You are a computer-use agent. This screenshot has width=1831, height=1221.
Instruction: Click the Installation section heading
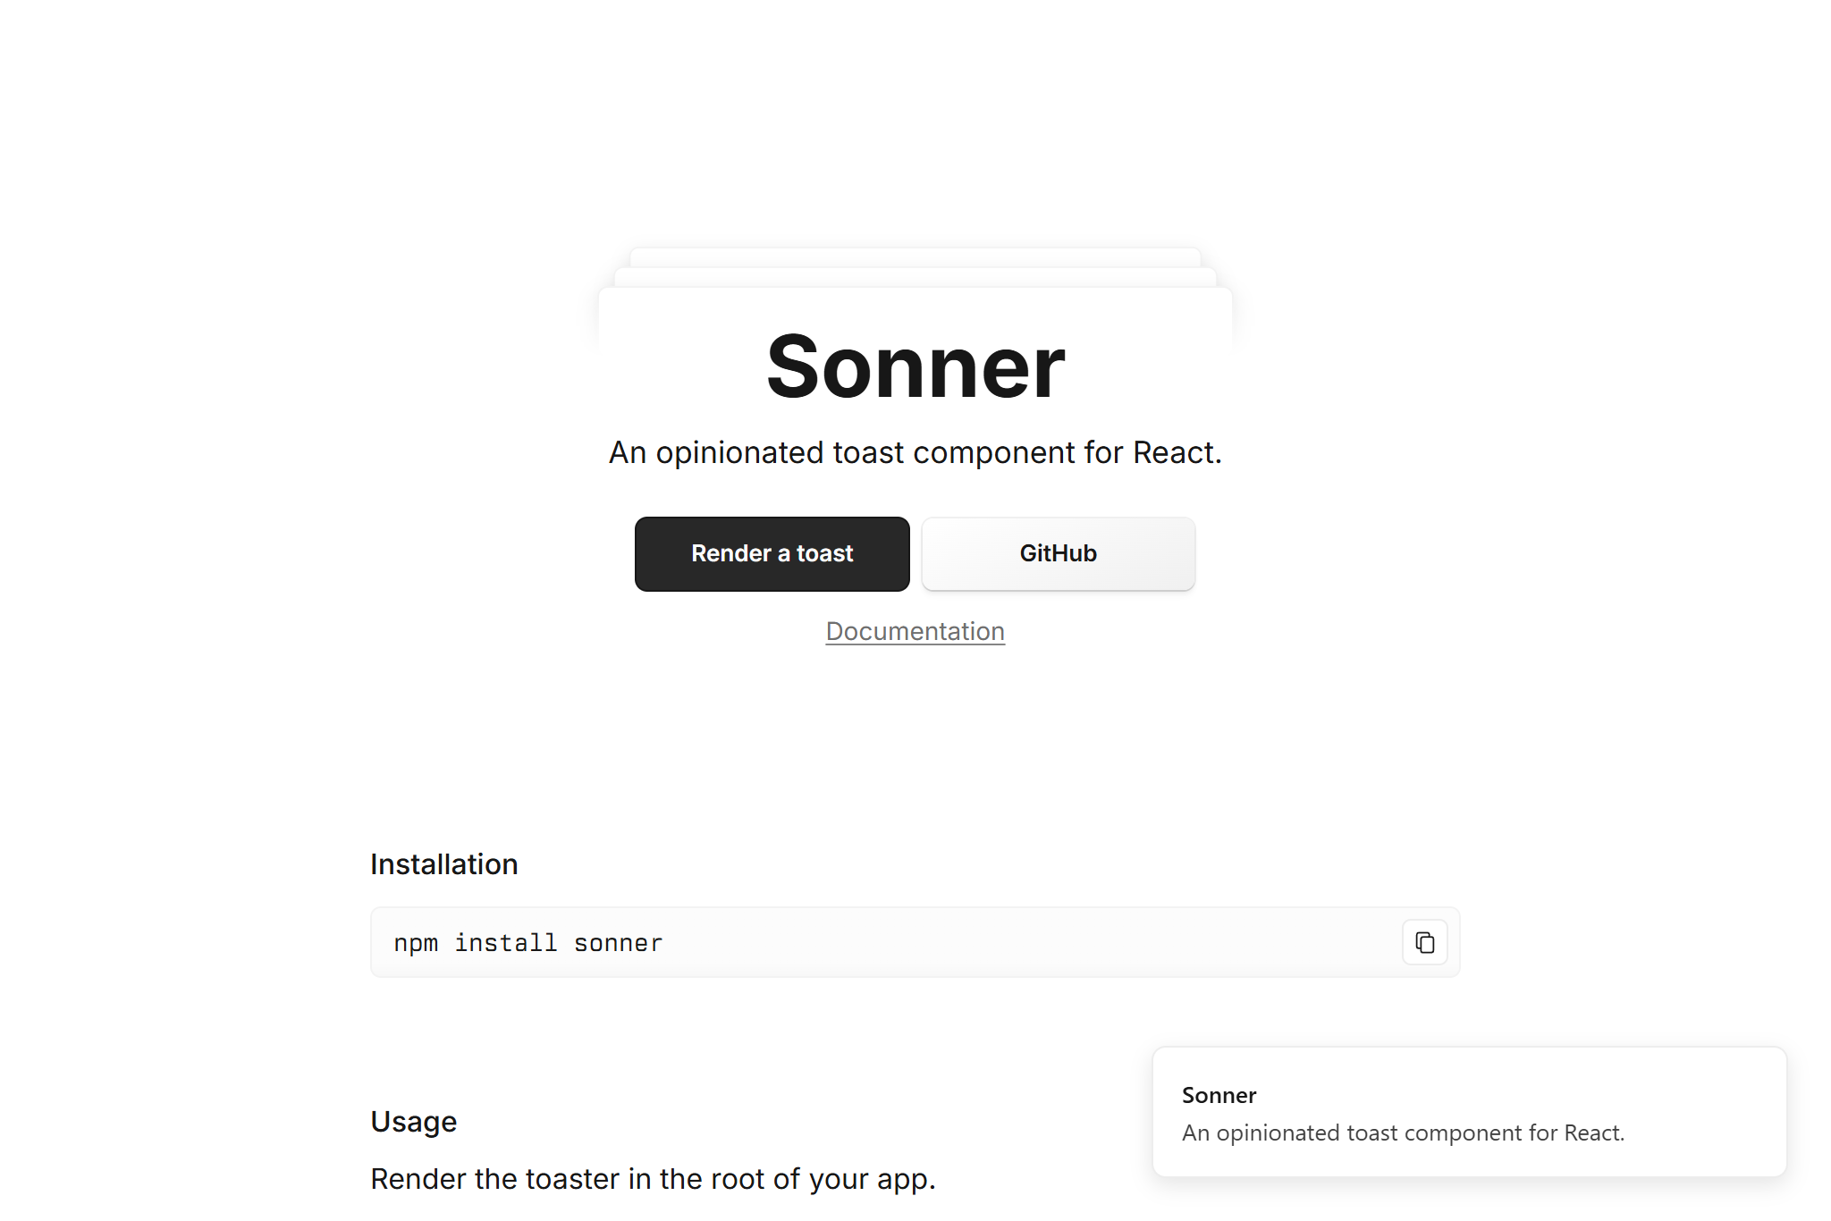443,863
